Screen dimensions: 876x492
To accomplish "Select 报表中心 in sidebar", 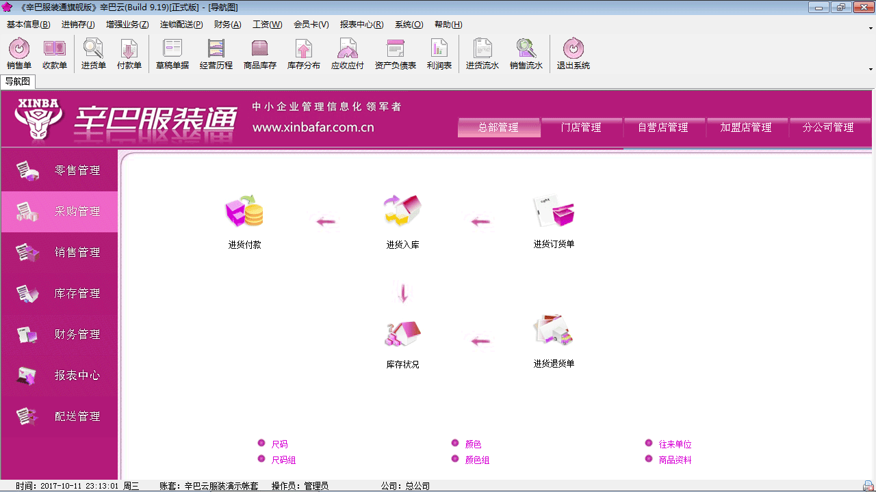I will tap(60, 376).
